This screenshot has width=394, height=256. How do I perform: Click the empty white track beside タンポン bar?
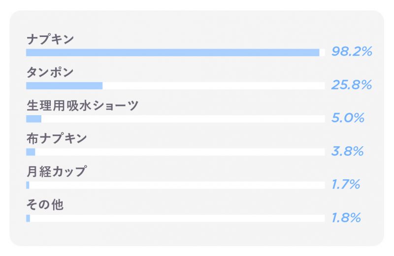[x=214, y=86]
